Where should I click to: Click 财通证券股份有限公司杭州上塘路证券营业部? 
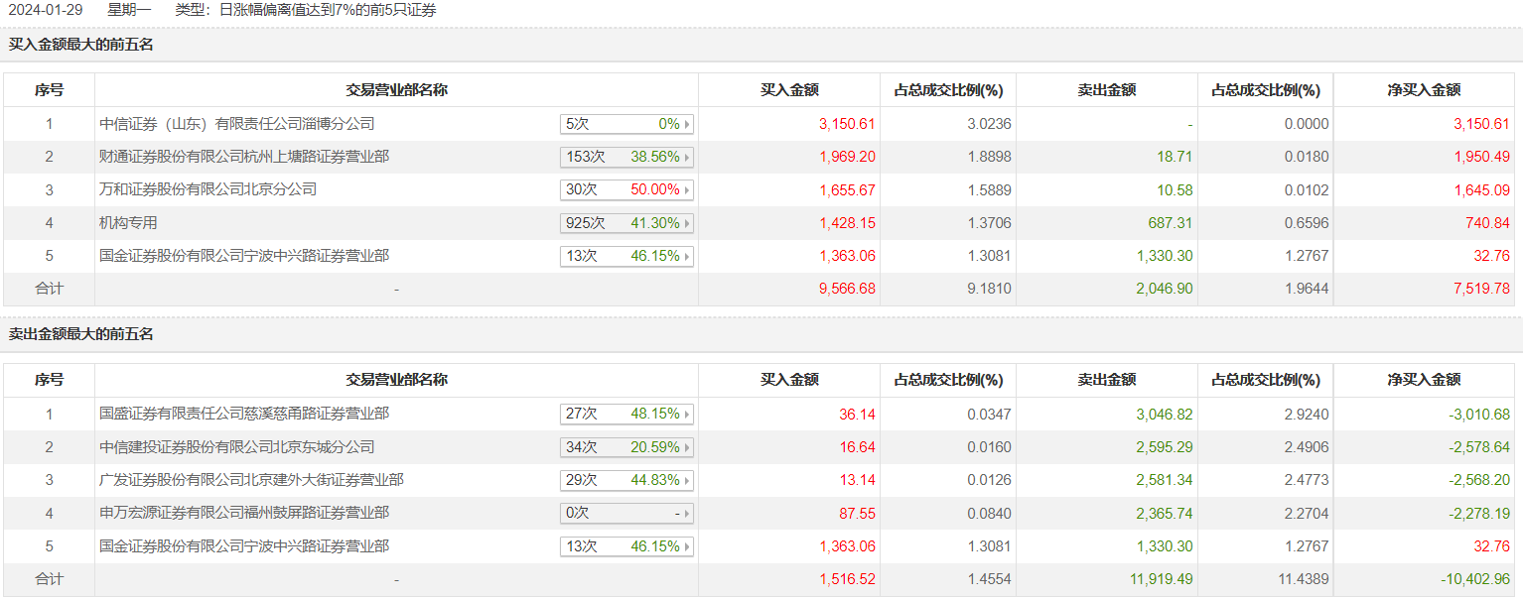[x=244, y=157]
